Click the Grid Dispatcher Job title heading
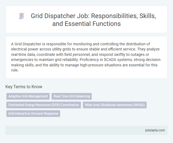 point(93,20)
